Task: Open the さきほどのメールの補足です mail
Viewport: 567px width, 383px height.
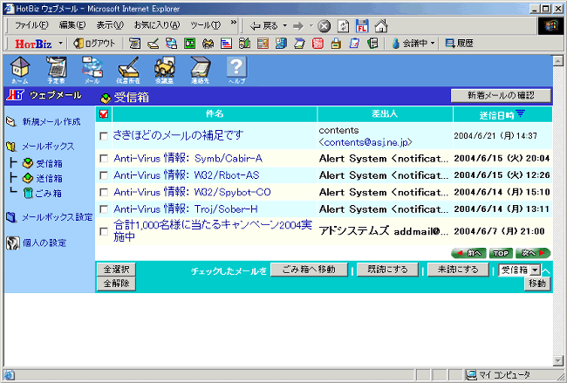Action: coord(178,135)
